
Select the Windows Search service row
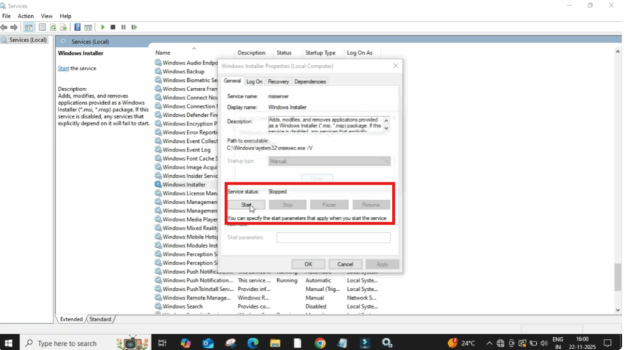coord(266,307)
